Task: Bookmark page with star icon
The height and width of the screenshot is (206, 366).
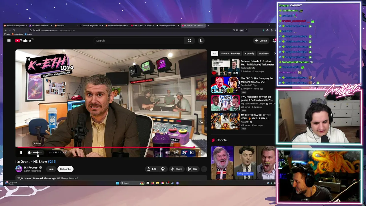Action: coord(246,30)
